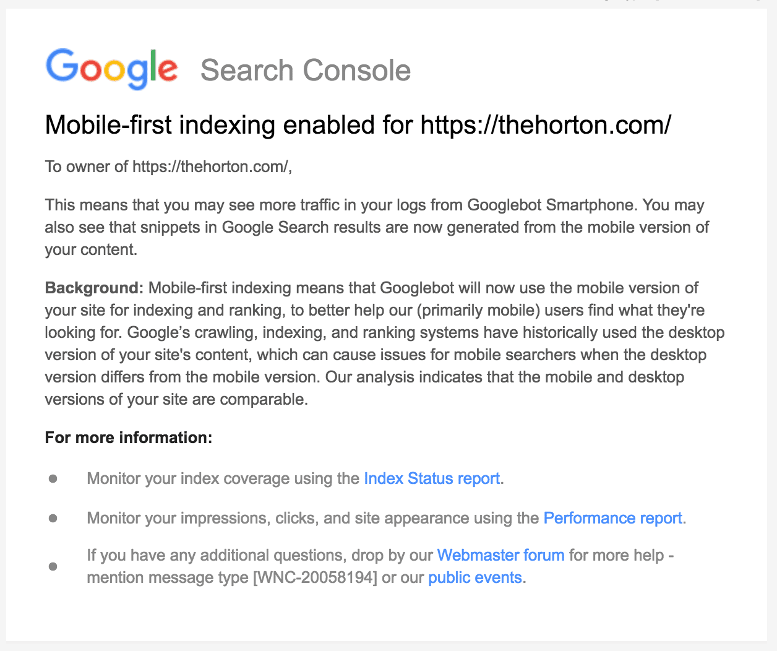Click the For more information heading
This screenshot has width=777, height=651.
129,438
